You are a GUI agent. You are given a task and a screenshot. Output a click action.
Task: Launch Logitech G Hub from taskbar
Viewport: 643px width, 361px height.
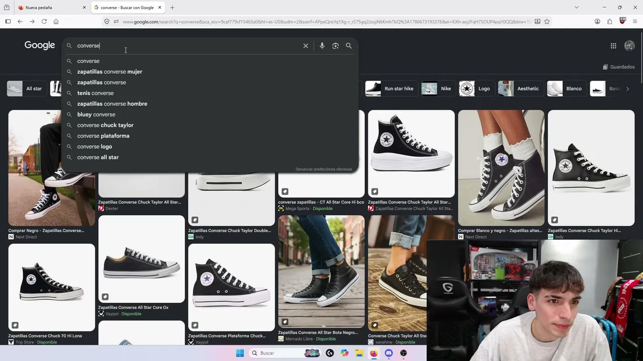click(x=330, y=353)
